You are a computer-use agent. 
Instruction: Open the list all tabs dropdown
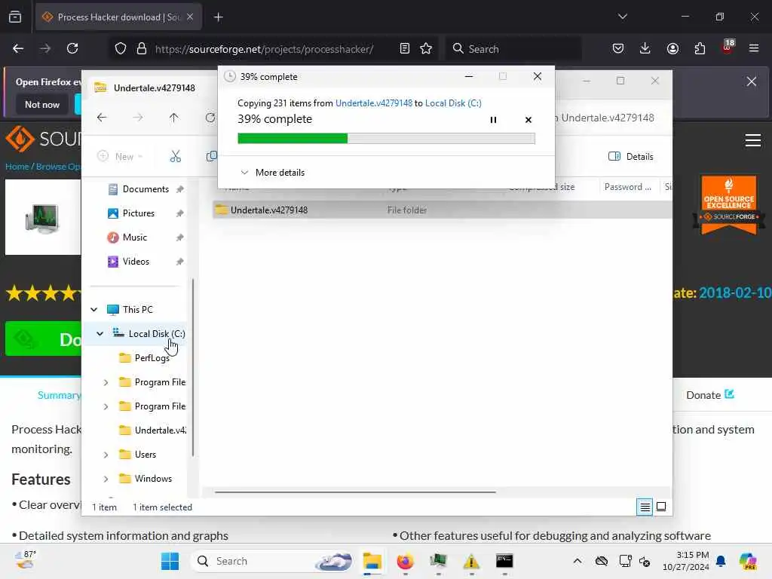[x=622, y=17]
